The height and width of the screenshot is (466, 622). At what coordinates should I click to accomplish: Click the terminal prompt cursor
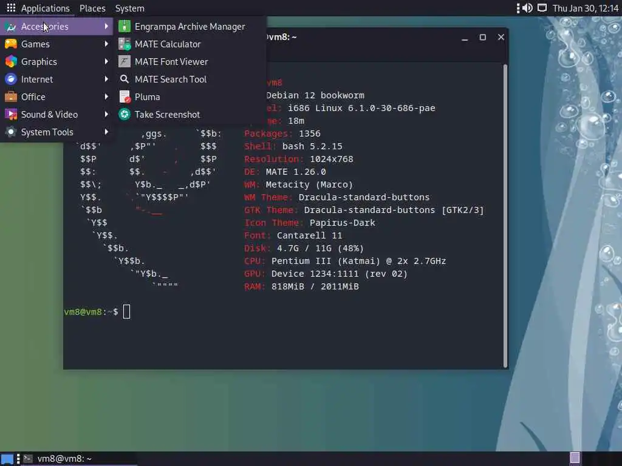point(126,312)
